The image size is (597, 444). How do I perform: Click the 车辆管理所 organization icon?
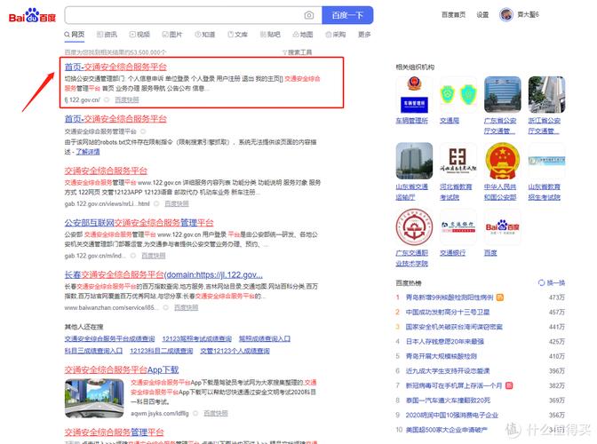click(x=414, y=95)
